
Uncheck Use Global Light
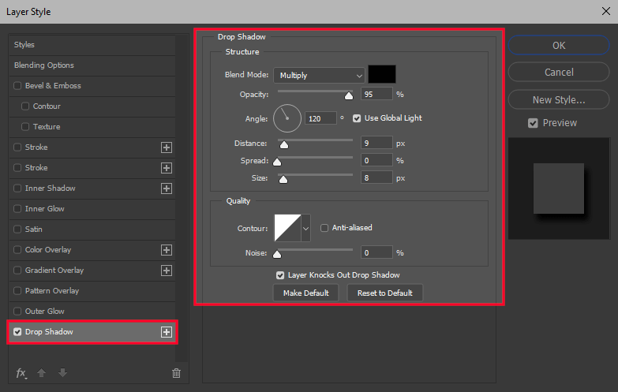click(x=357, y=118)
